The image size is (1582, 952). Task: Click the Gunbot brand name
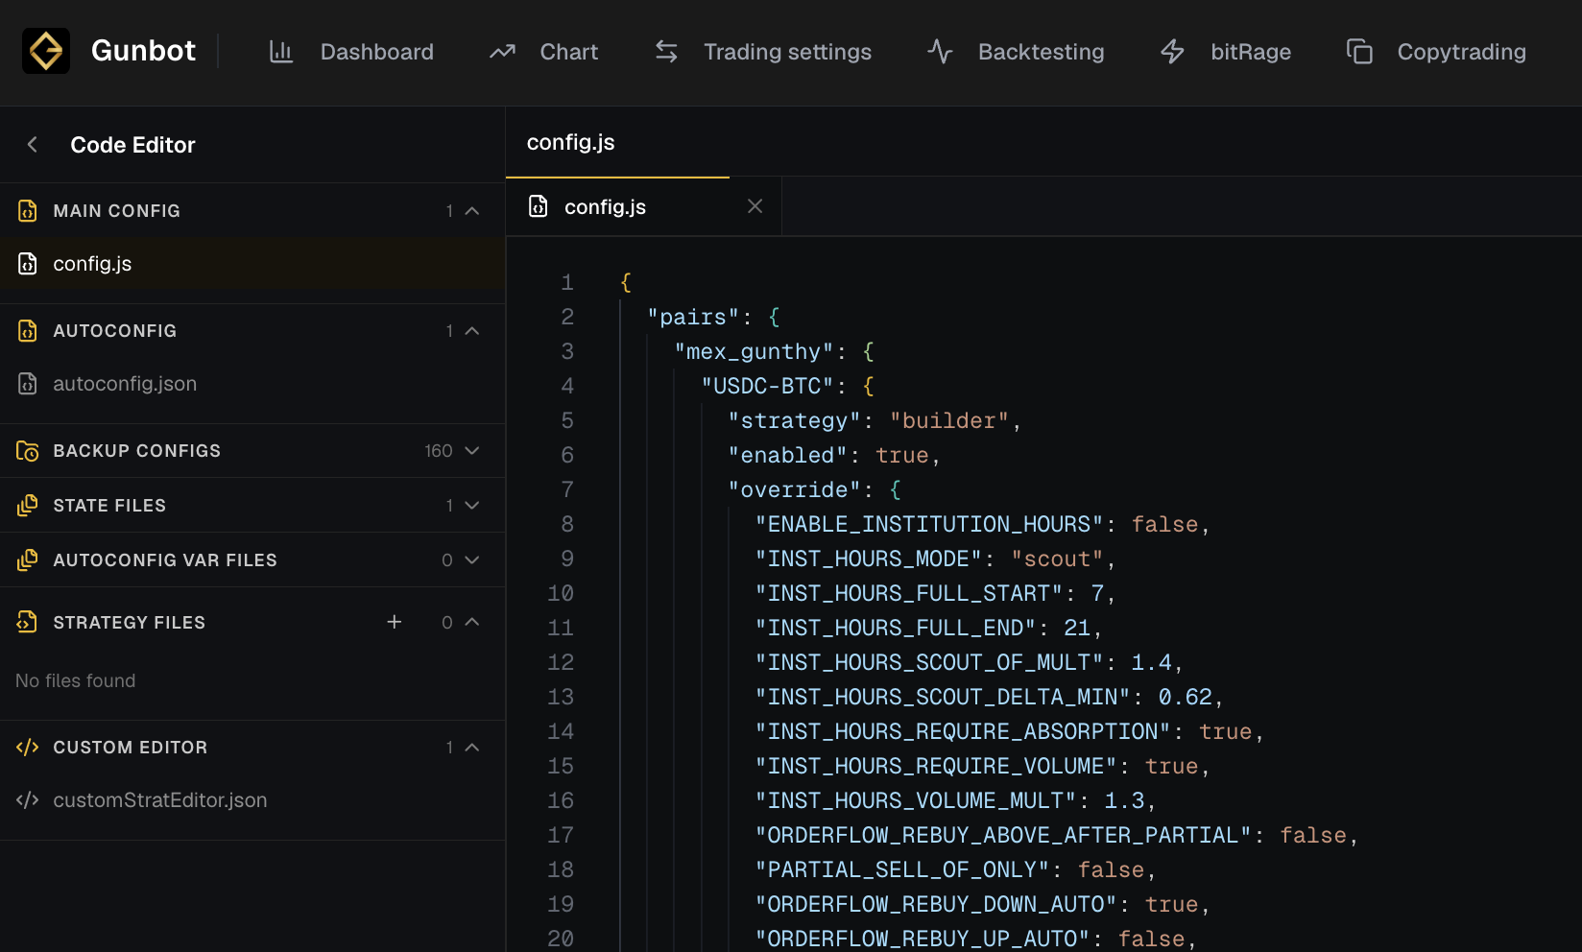pyautogui.click(x=143, y=51)
